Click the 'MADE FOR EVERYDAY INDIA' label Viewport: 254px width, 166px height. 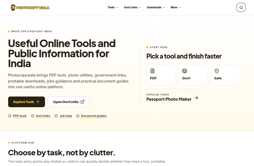(32, 31)
